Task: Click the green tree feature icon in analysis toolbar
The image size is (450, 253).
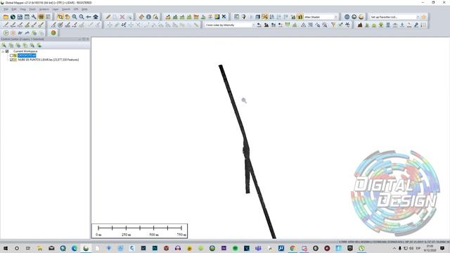Action: (x=381, y=25)
